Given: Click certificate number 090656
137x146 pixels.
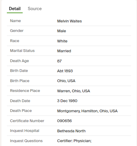Looking at the screenshot, I should tap(64, 121).
